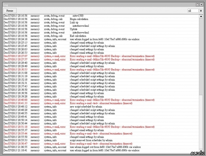The width and height of the screenshot is (206, 156).
Task: Select the 20:50:44 changed scheduled script entry
Action: 101,124
